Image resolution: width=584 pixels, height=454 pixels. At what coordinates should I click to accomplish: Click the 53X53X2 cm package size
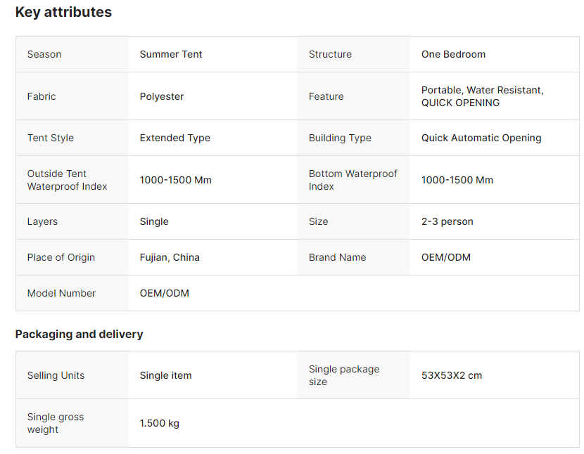(452, 375)
